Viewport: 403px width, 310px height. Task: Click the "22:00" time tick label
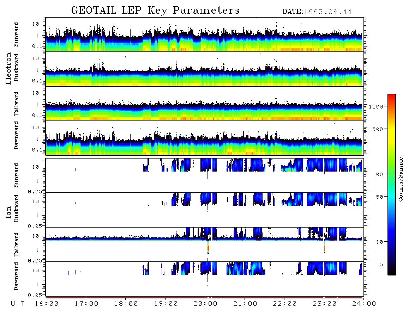coord(285,304)
